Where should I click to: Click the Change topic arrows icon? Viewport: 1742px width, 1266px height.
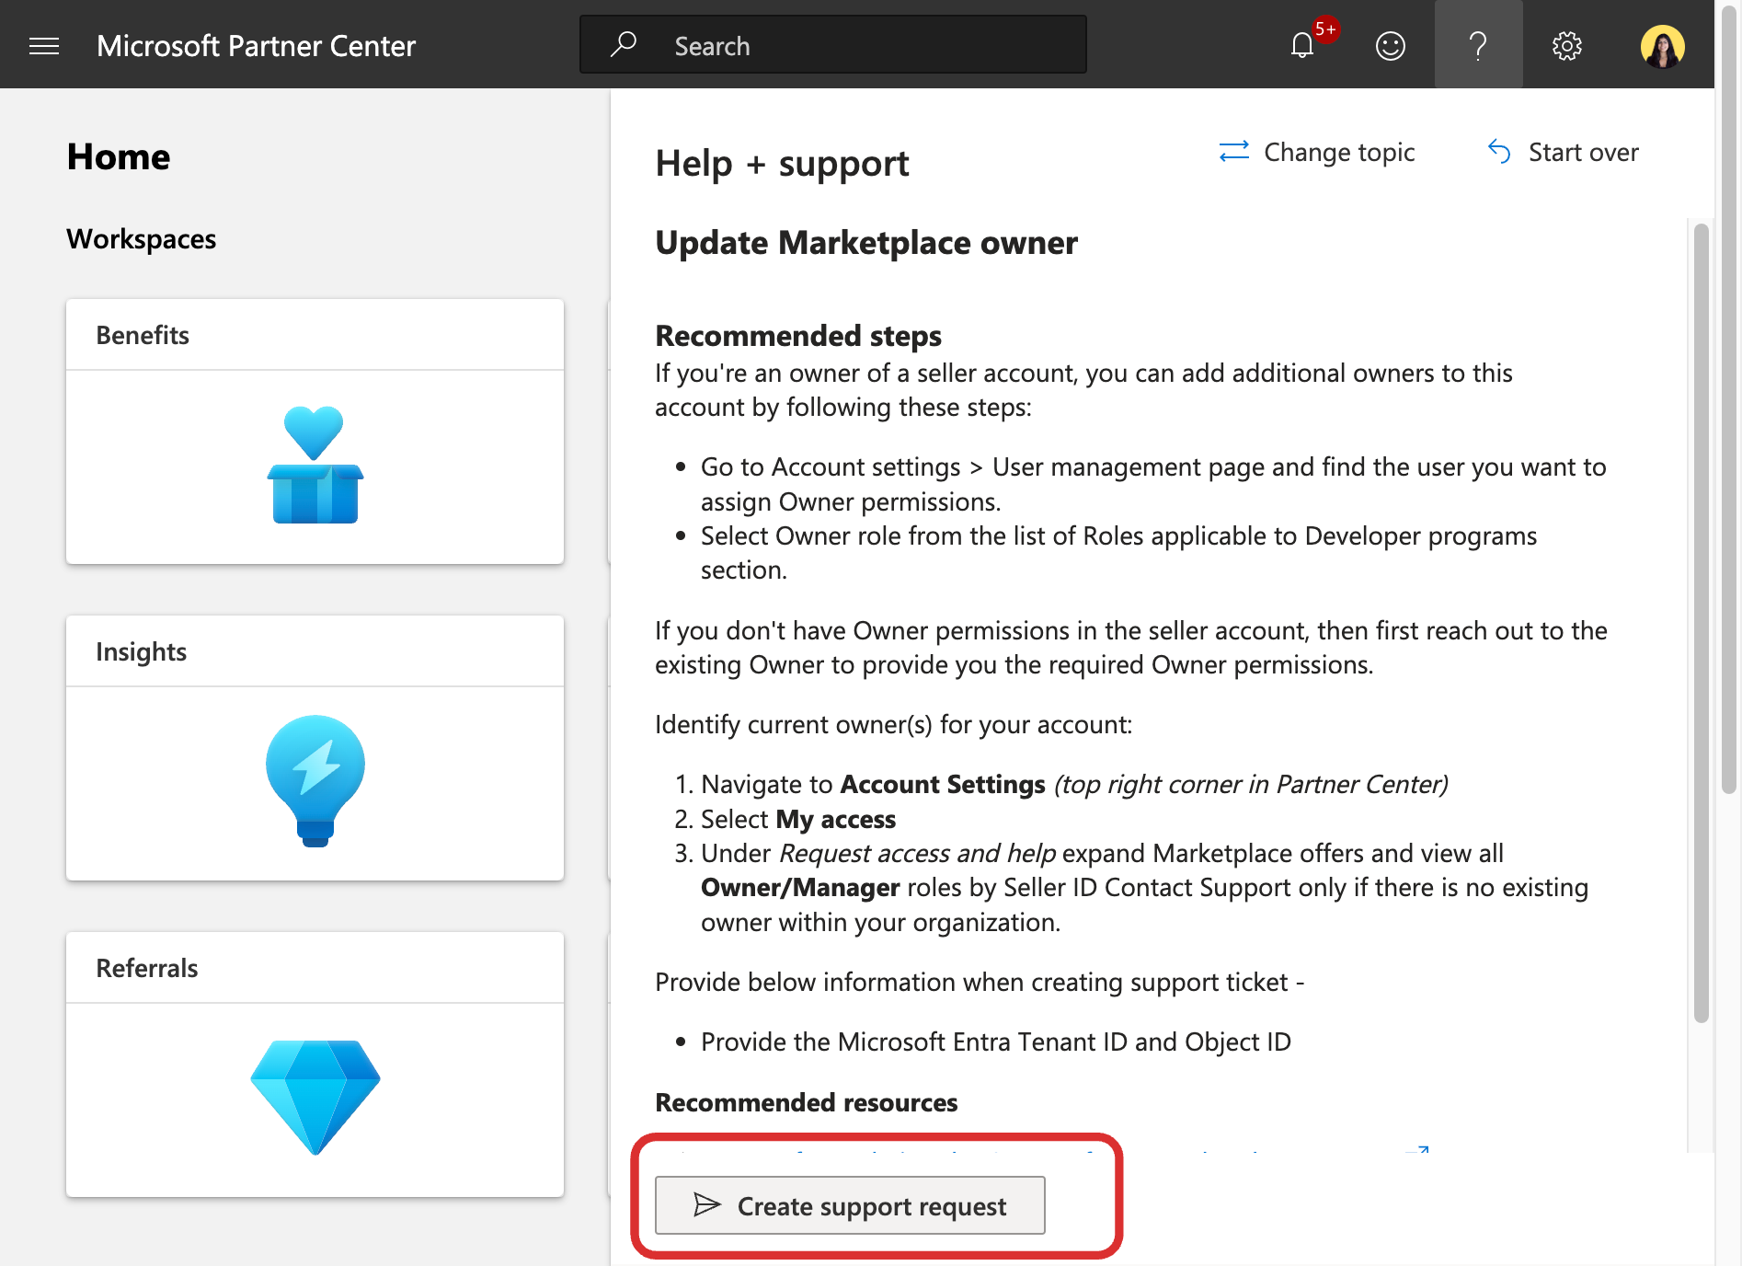pyautogui.click(x=1233, y=152)
